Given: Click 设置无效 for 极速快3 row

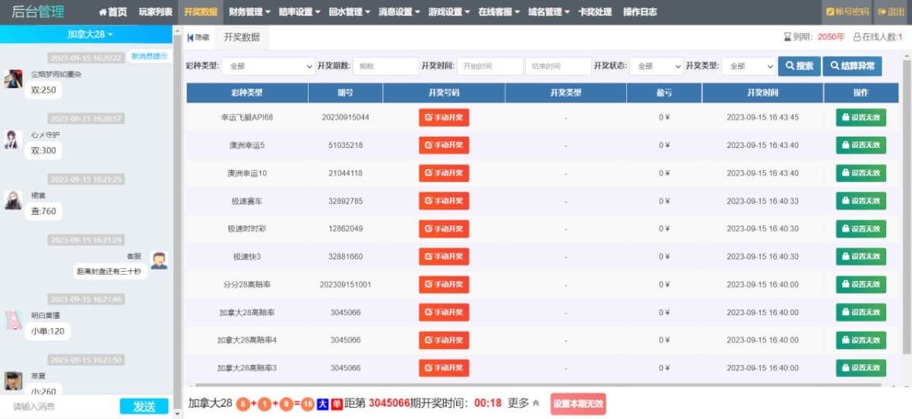Looking at the screenshot, I should pyautogui.click(x=861, y=257).
